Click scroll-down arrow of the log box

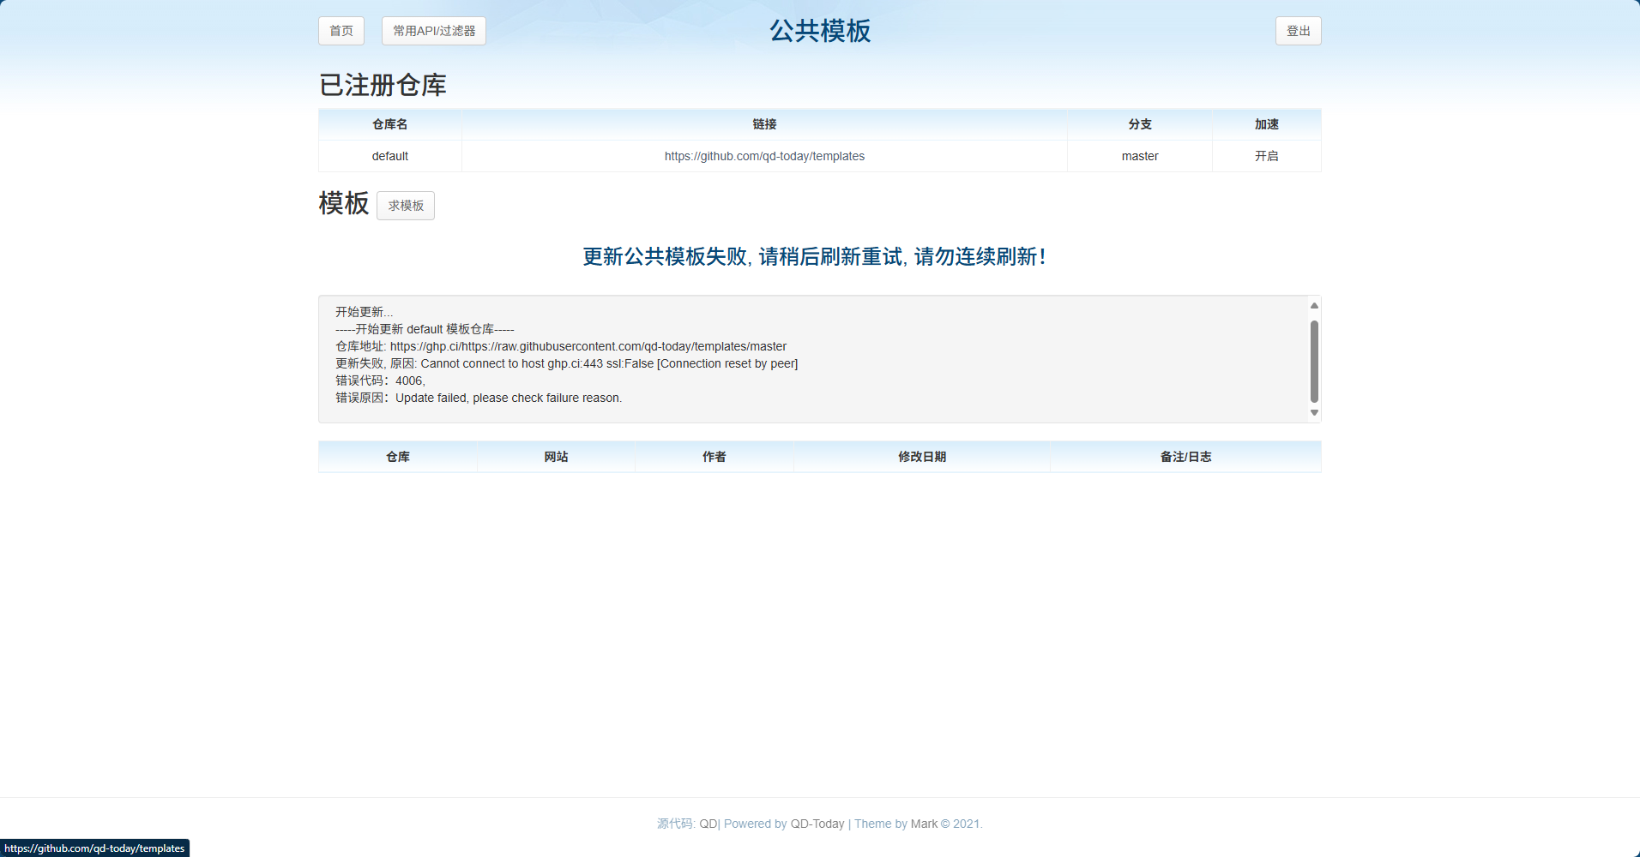[x=1314, y=412]
